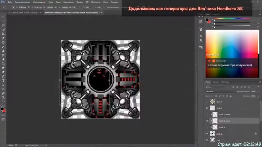
Task: Open the collapsed Paragraph panel icon
Action: [x=201, y=40]
